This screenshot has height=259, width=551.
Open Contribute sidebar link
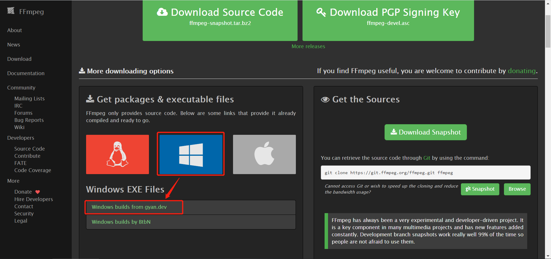[27, 156]
